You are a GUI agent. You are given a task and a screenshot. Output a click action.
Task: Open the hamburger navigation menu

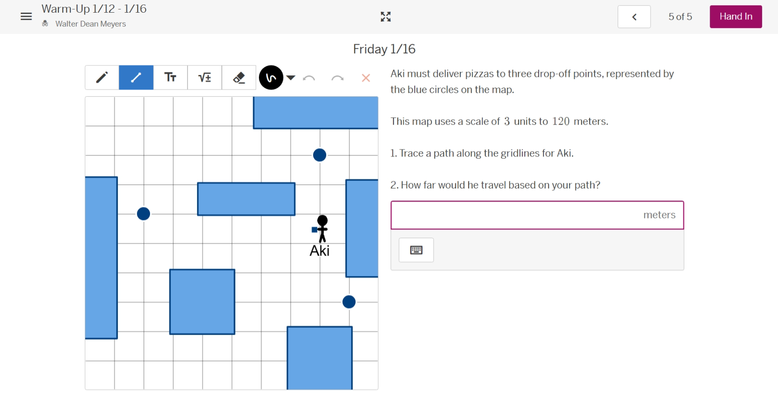click(26, 17)
